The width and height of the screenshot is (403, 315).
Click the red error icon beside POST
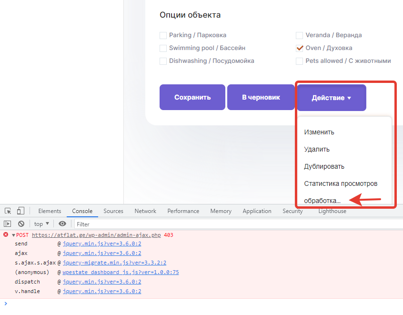coord(6,234)
